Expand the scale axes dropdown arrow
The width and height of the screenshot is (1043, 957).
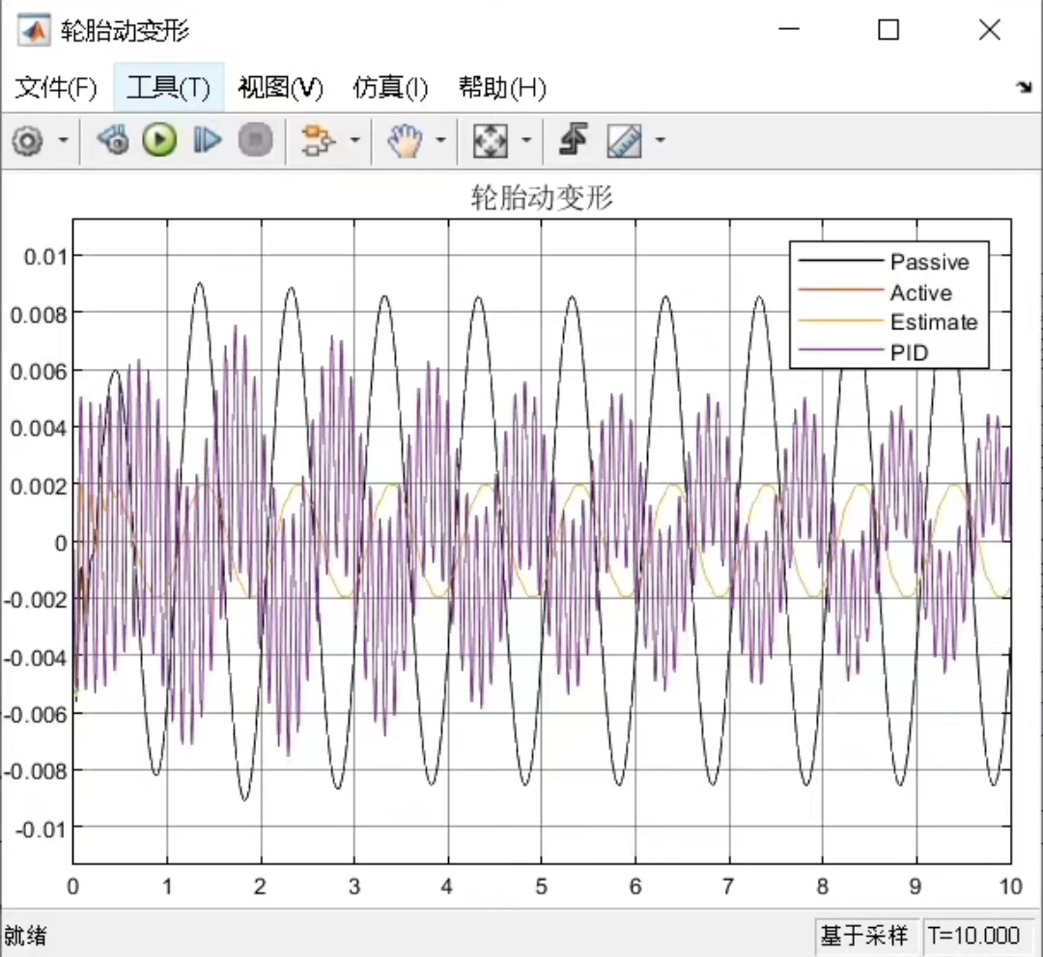point(526,140)
